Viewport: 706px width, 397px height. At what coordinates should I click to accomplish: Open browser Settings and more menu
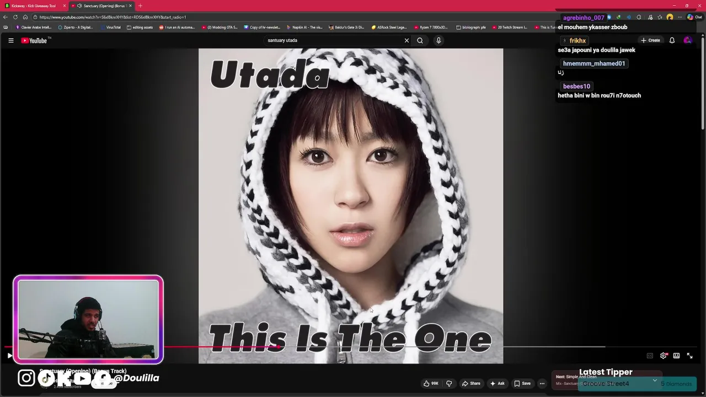point(680,17)
